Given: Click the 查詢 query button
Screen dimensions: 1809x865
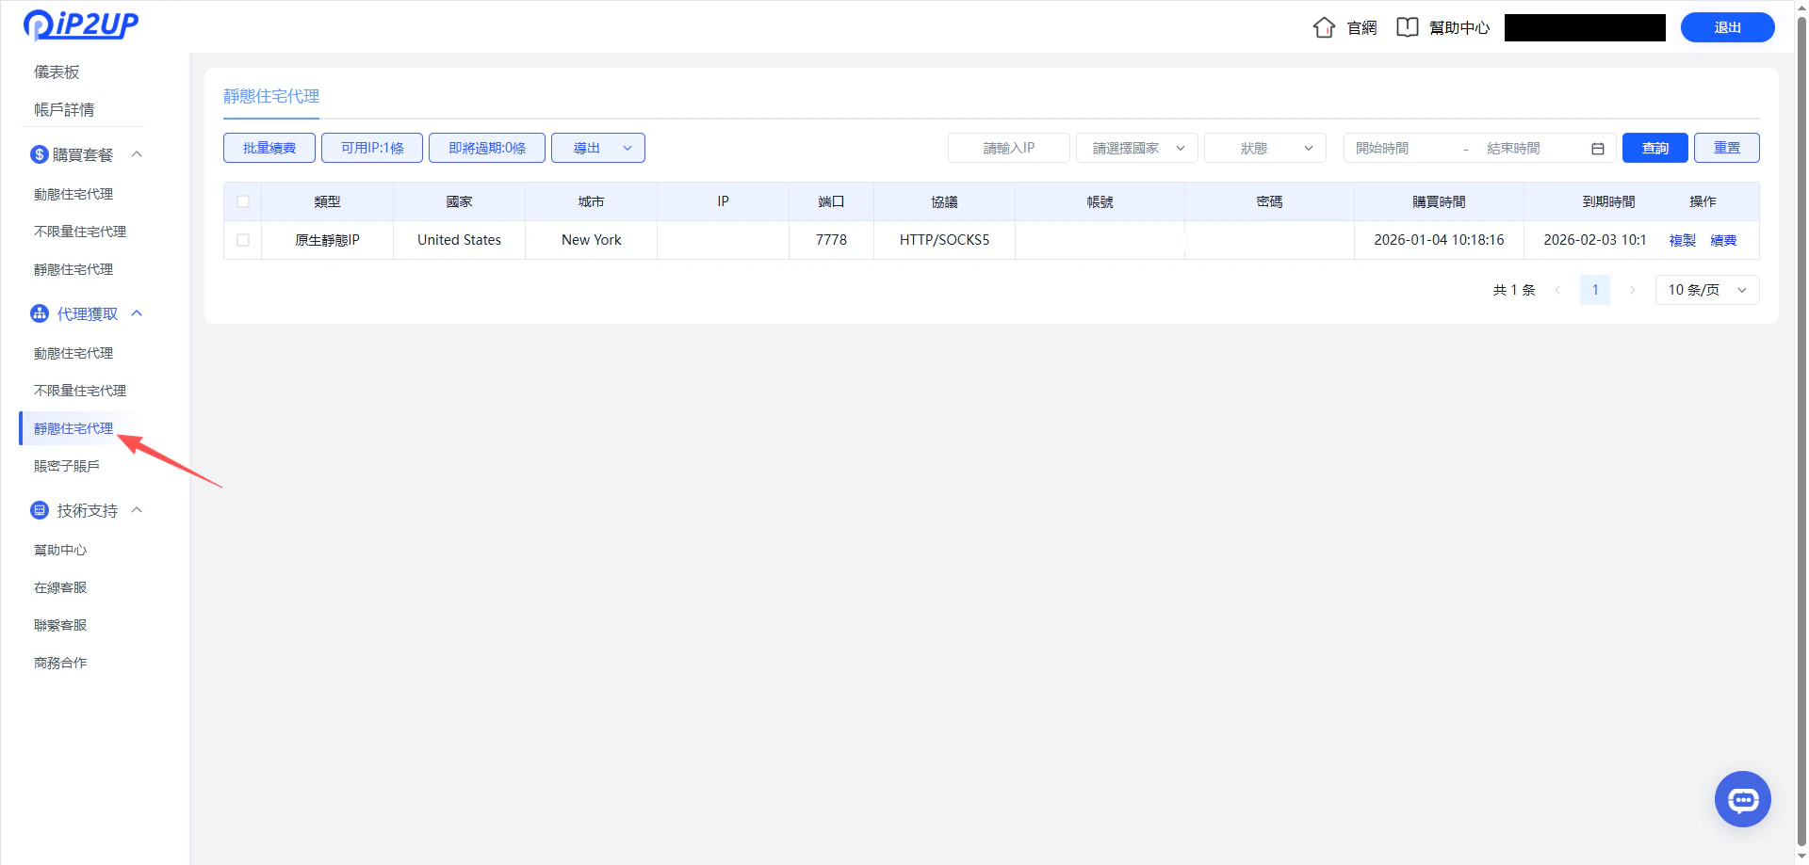Looking at the screenshot, I should [1654, 148].
